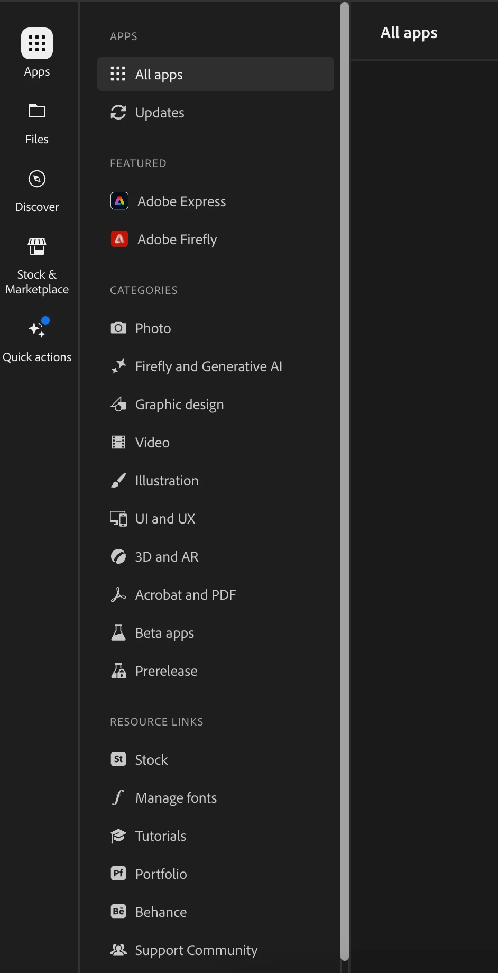Open the Apps grid icon in left rail
498x973 pixels.
point(37,43)
